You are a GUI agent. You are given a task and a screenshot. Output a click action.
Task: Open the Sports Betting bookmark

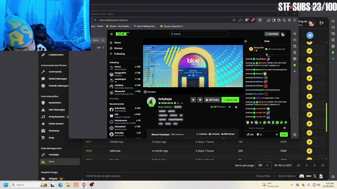pyautogui.click(x=145, y=26)
